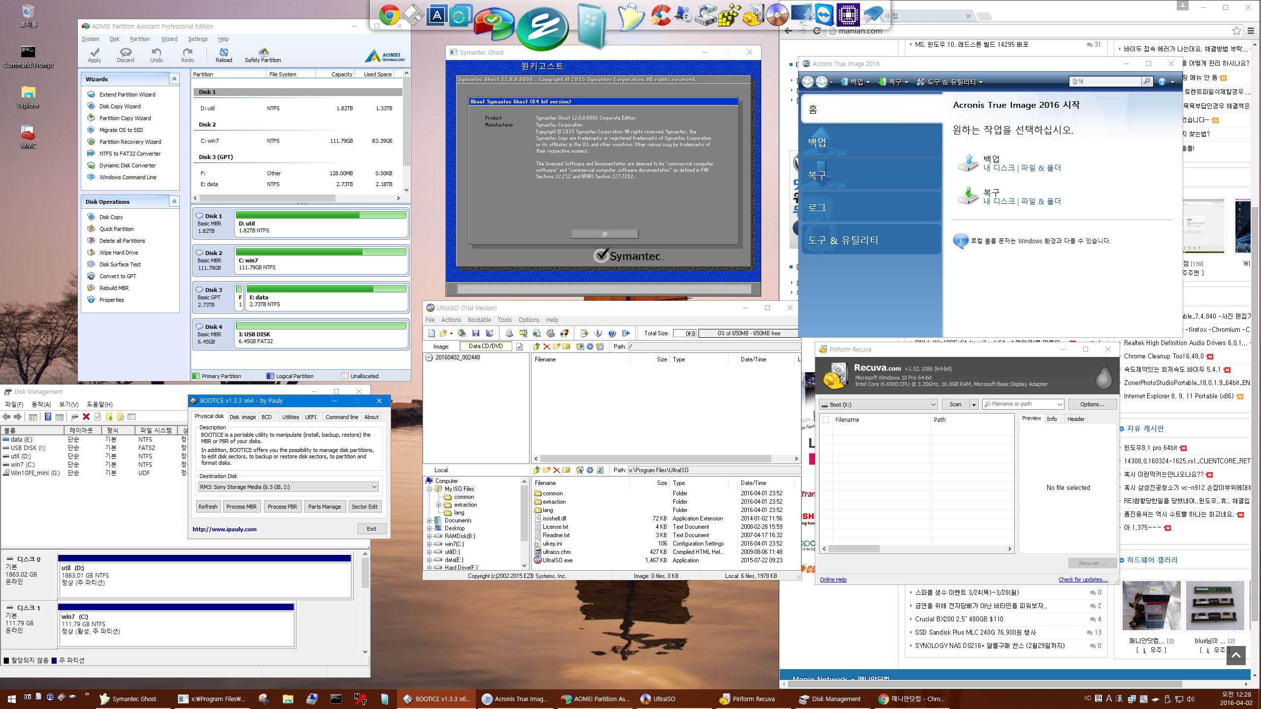
Task: Select Wipe Hard Drive in Disk Operations
Action: [x=119, y=253]
